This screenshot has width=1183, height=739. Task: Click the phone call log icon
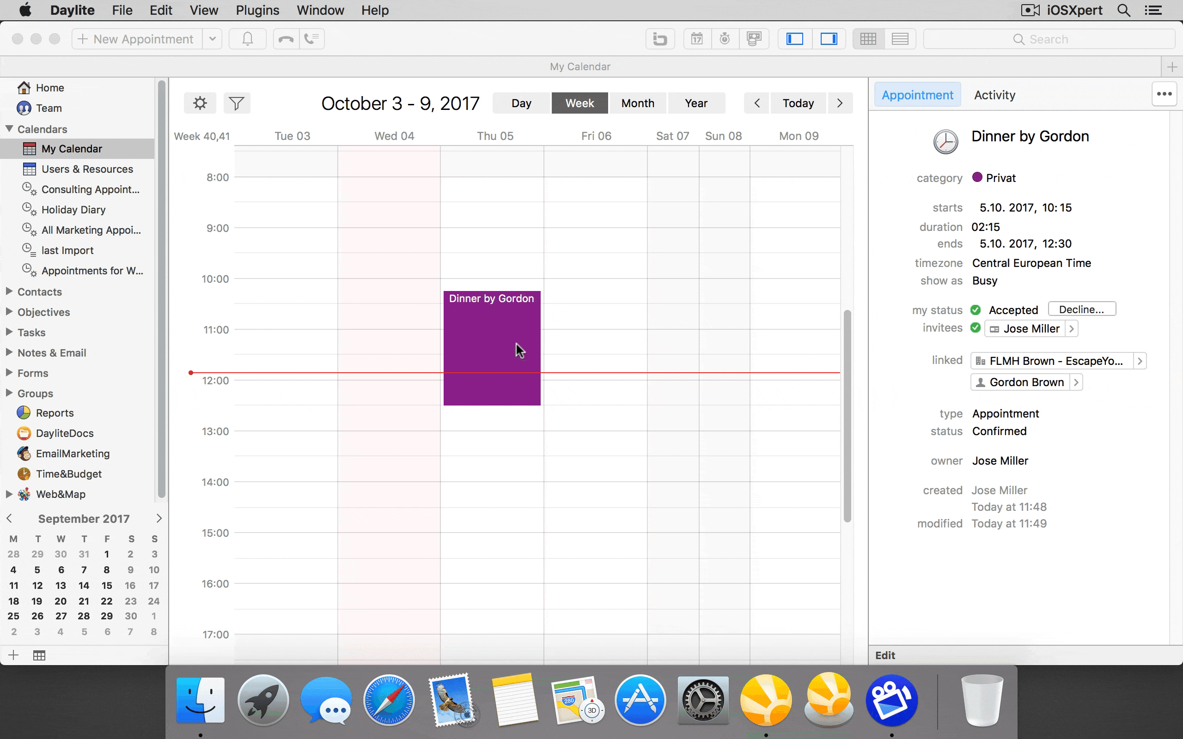point(312,39)
